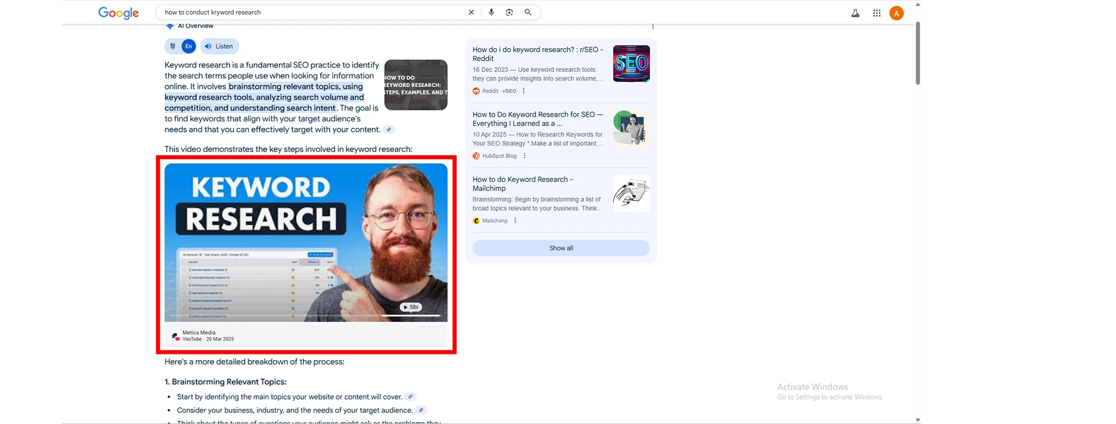The height and width of the screenshot is (424, 1116).
Task: Open search by image with the lens icon
Action: [509, 12]
